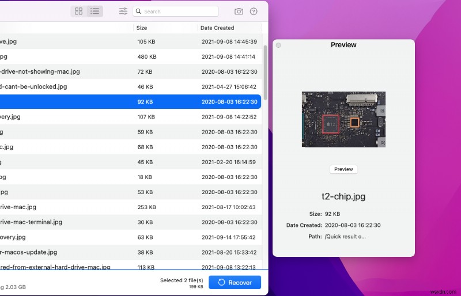Select the row sized 63 KB

click(131, 237)
